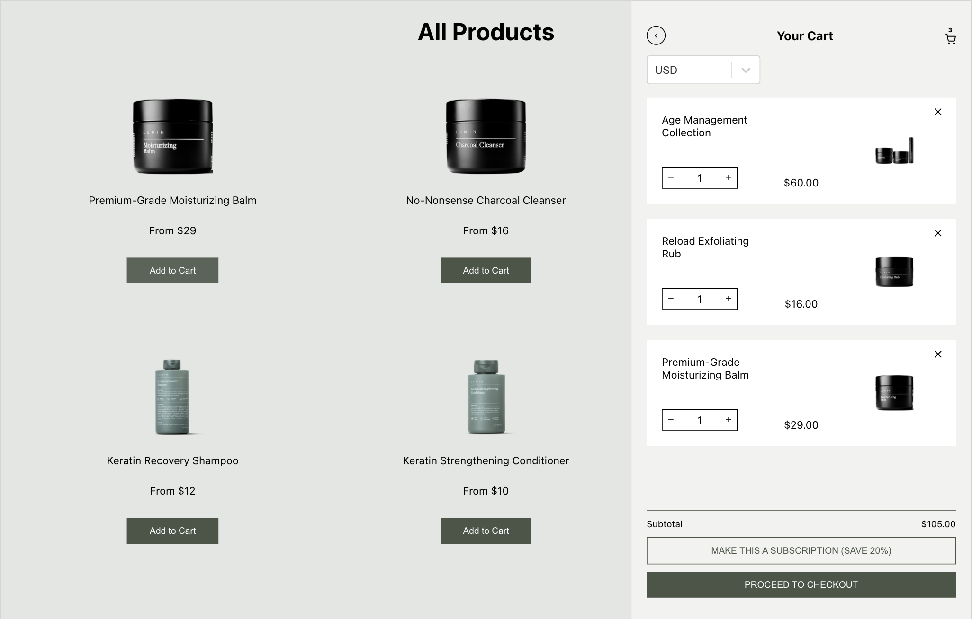Click the shopping cart icon with badge
Image resolution: width=972 pixels, height=619 pixels.
(x=950, y=37)
